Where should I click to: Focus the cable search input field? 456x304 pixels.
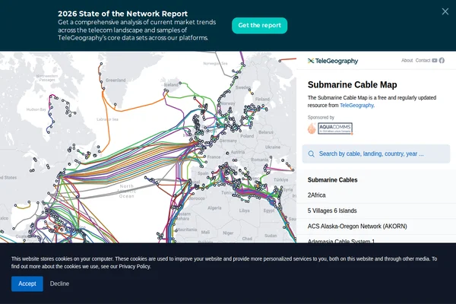(x=376, y=154)
